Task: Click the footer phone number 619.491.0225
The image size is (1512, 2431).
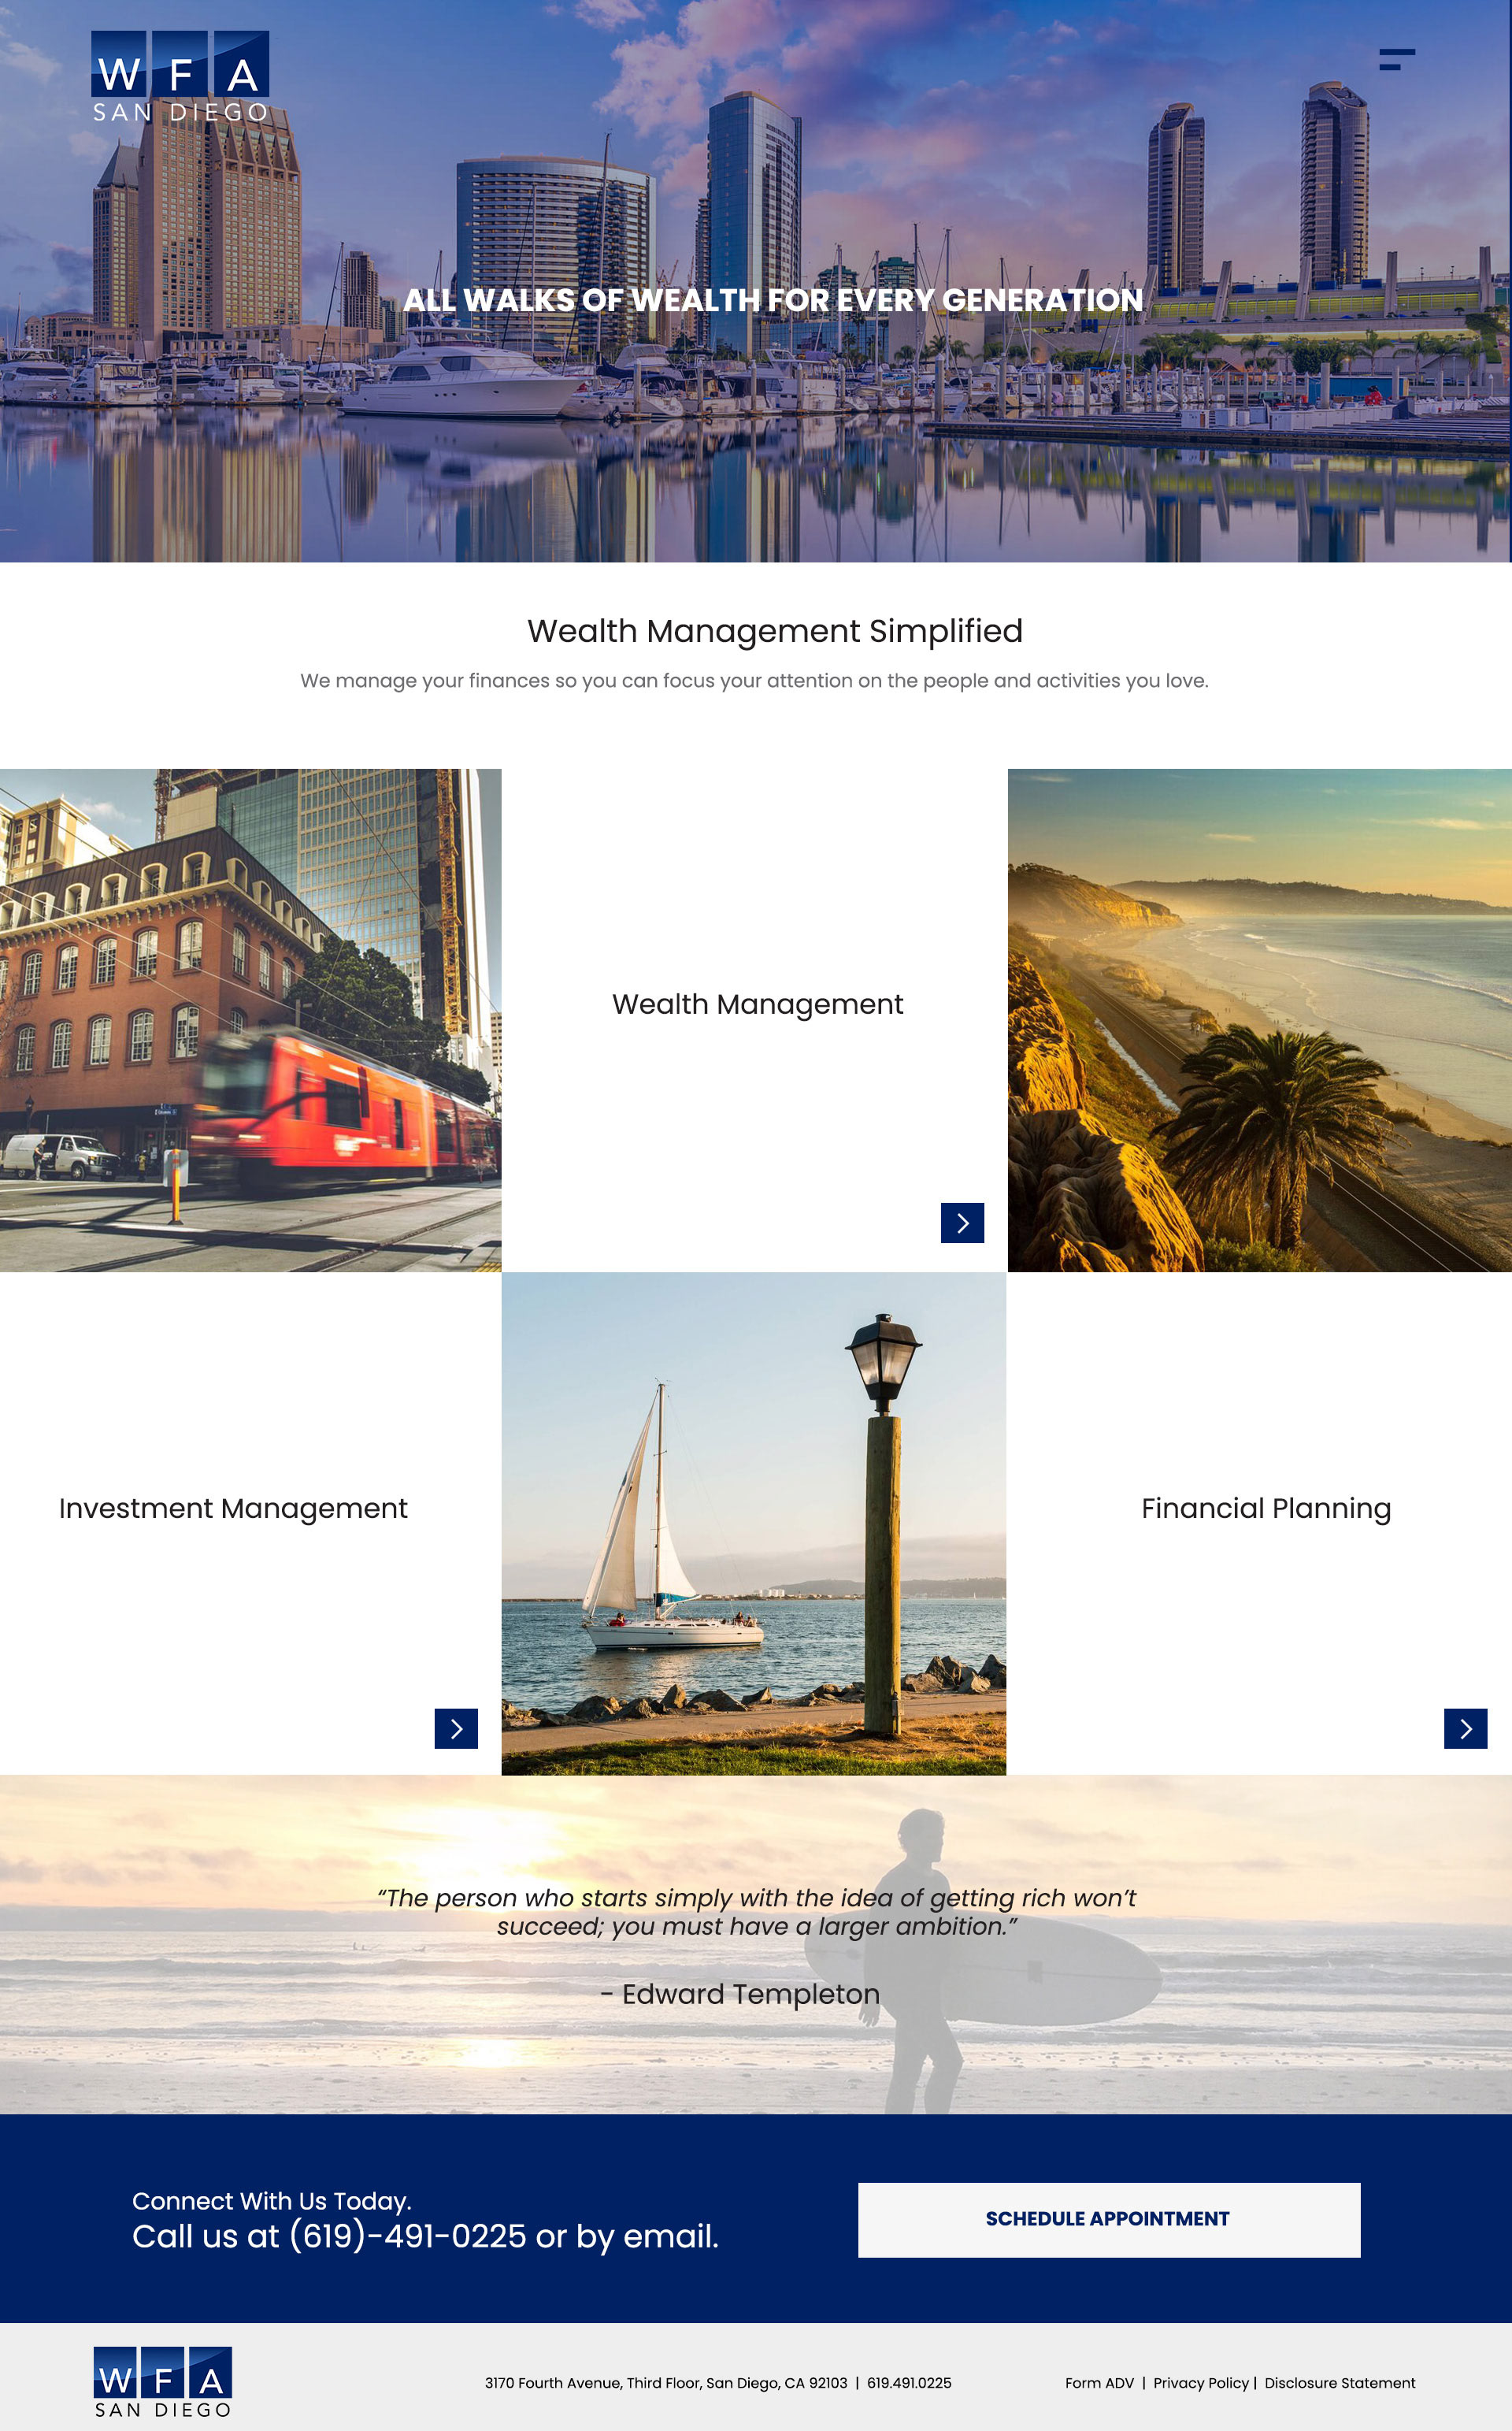Action: pos(909,2383)
